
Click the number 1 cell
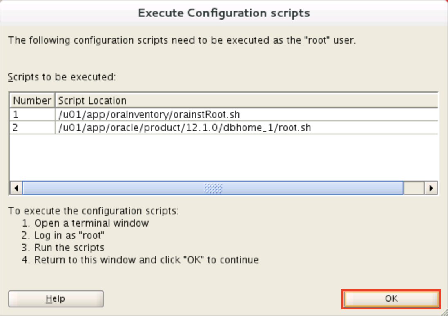click(32, 114)
